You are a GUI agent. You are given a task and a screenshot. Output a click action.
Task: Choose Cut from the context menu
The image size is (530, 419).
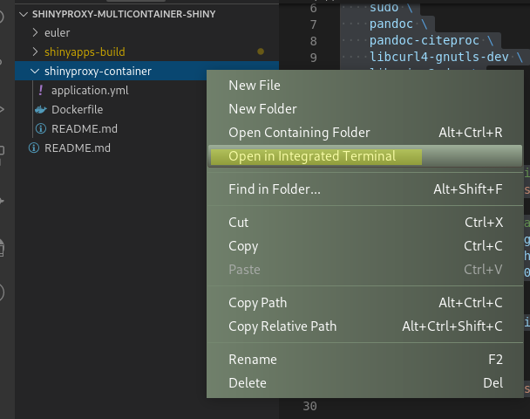tap(239, 223)
